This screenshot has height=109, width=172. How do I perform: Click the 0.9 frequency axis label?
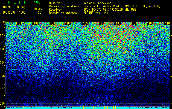(x=2, y=63)
